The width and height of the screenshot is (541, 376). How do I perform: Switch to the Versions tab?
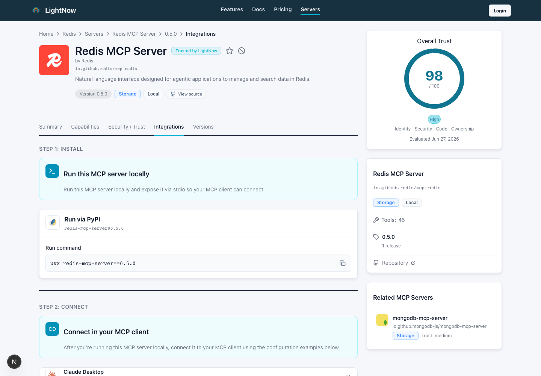coord(203,127)
